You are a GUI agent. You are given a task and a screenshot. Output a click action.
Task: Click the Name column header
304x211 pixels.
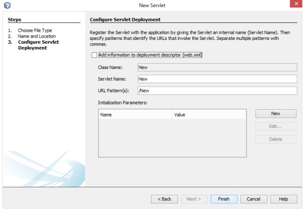(135, 115)
